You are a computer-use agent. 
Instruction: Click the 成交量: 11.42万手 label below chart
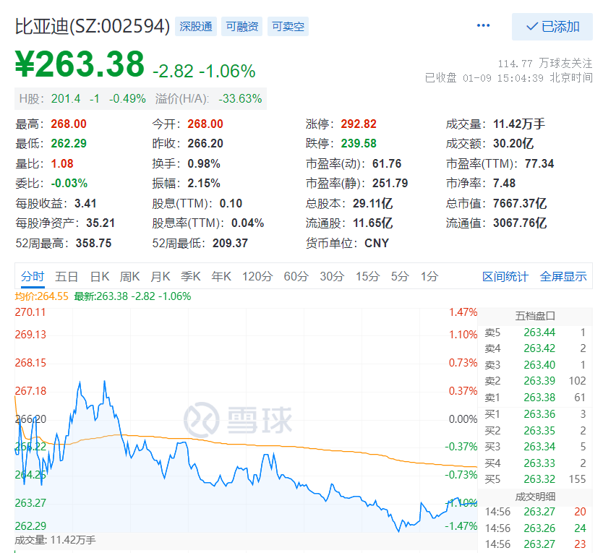[55, 540]
